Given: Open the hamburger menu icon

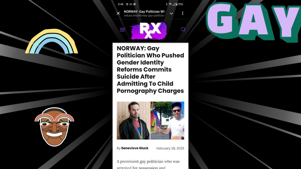Looking at the screenshot, I should [123, 30].
